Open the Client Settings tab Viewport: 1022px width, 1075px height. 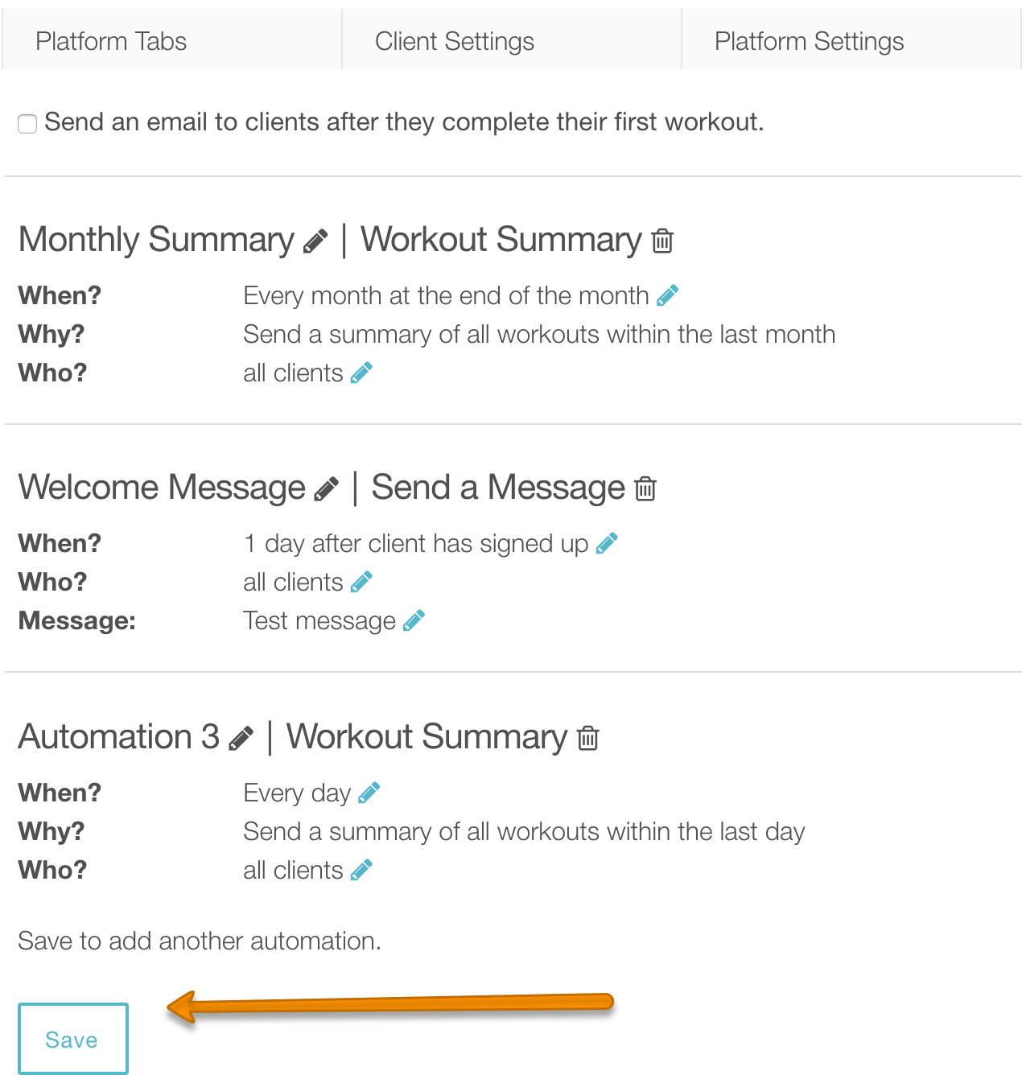(454, 40)
